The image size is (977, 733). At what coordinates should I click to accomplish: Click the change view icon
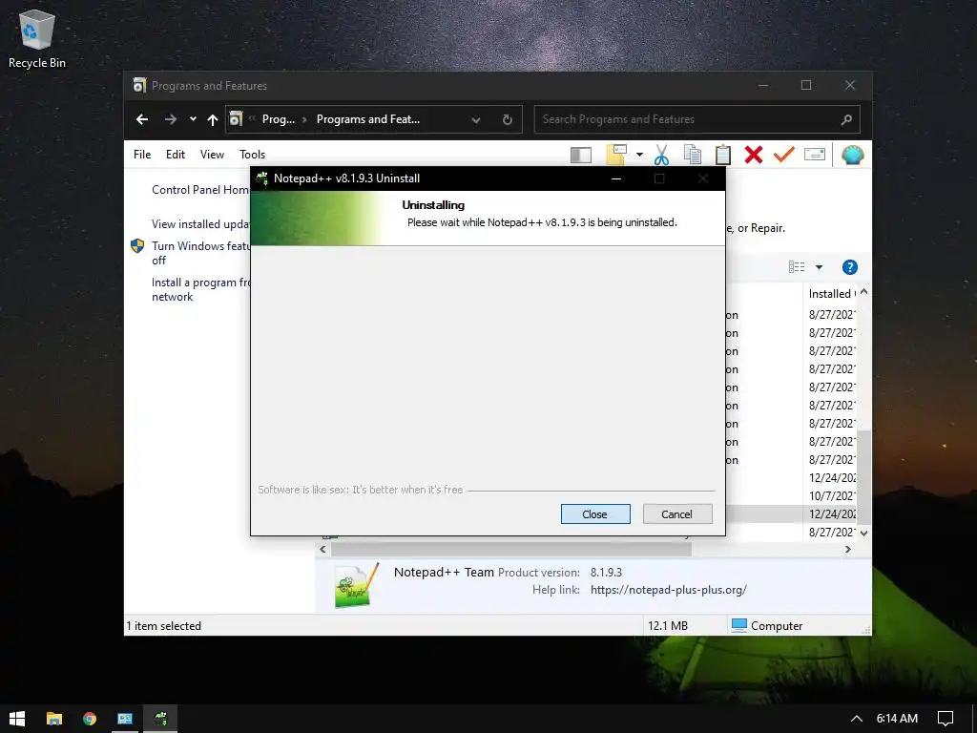[x=797, y=267]
